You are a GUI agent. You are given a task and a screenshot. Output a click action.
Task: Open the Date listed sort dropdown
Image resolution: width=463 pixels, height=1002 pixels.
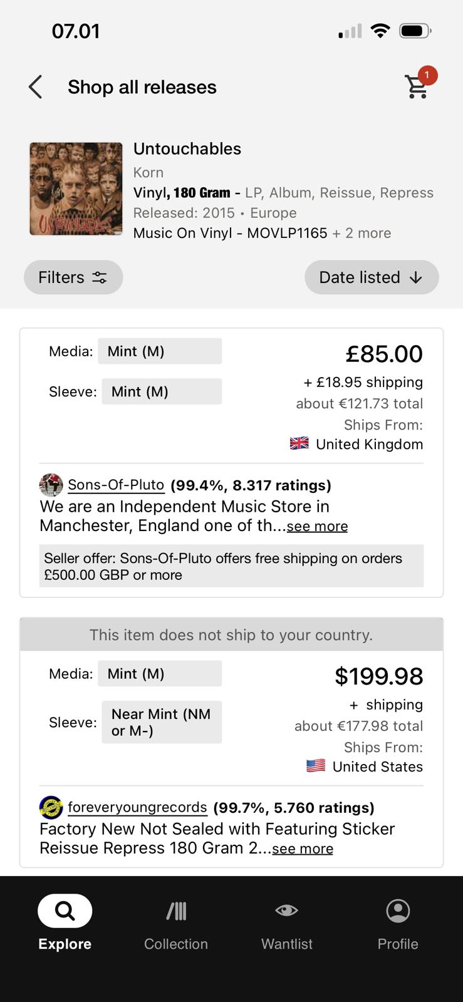click(x=372, y=277)
